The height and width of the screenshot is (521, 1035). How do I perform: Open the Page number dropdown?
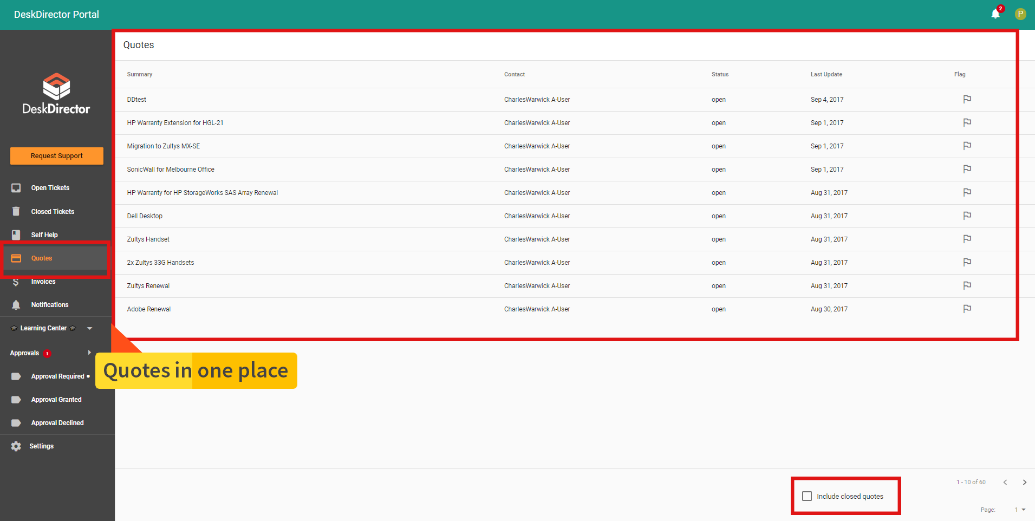[x=1020, y=510]
